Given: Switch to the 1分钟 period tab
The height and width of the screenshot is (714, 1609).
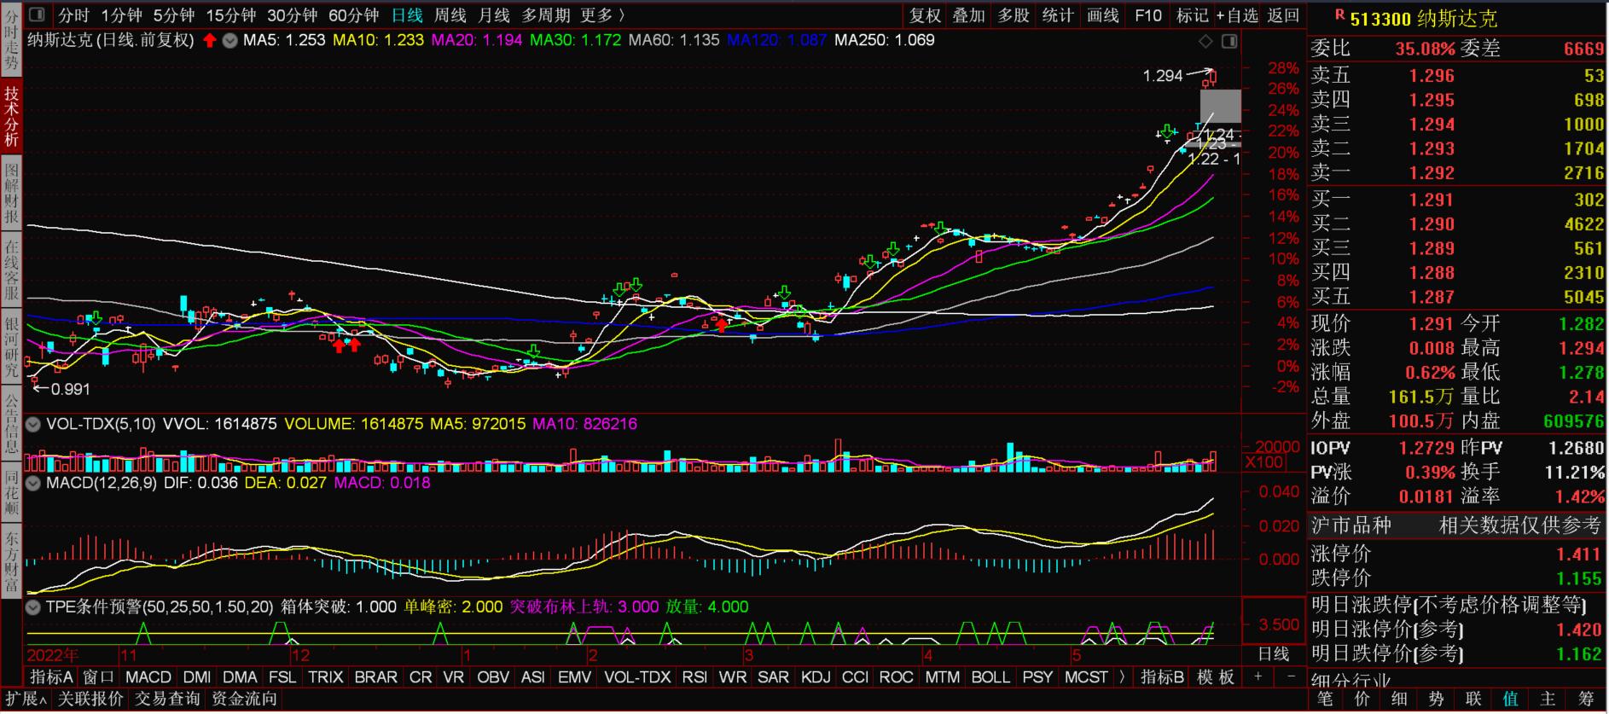Looking at the screenshot, I should (x=121, y=15).
